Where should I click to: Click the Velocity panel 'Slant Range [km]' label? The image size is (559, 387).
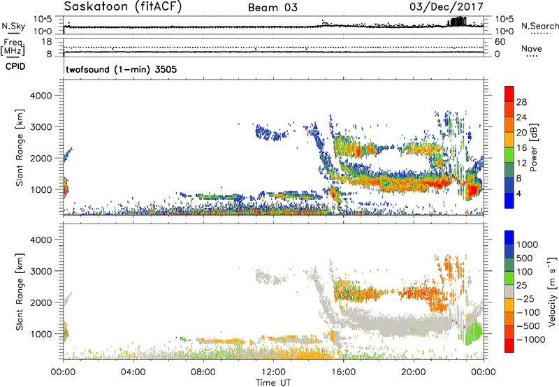pyautogui.click(x=20, y=292)
